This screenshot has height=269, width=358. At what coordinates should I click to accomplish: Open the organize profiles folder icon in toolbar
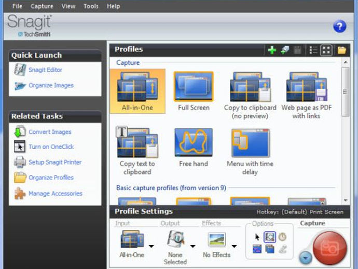341,50
